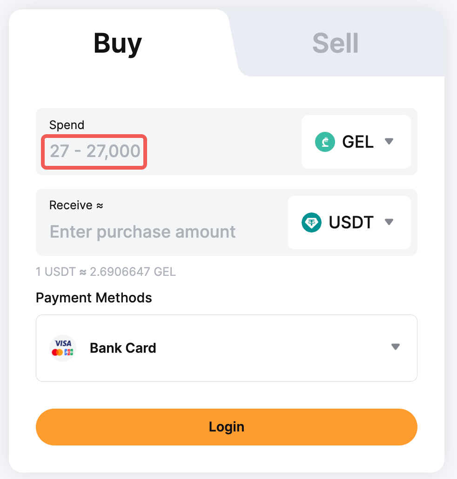Click the USDT Tether coin icon
The height and width of the screenshot is (479, 457).
pyautogui.click(x=311, y=223)
